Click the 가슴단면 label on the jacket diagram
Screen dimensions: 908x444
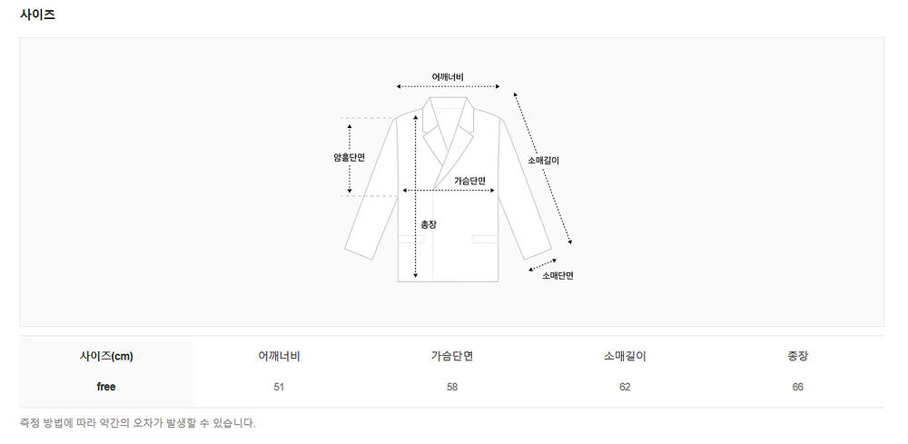469,181
